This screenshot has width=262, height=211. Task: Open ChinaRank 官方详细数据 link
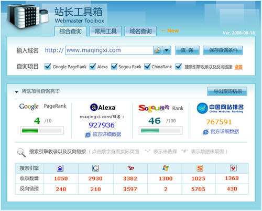click(x=225, y=132)
